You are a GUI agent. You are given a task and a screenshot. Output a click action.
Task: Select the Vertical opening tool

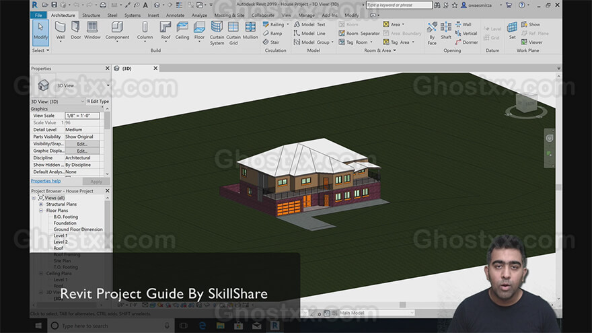coord(466,33)
